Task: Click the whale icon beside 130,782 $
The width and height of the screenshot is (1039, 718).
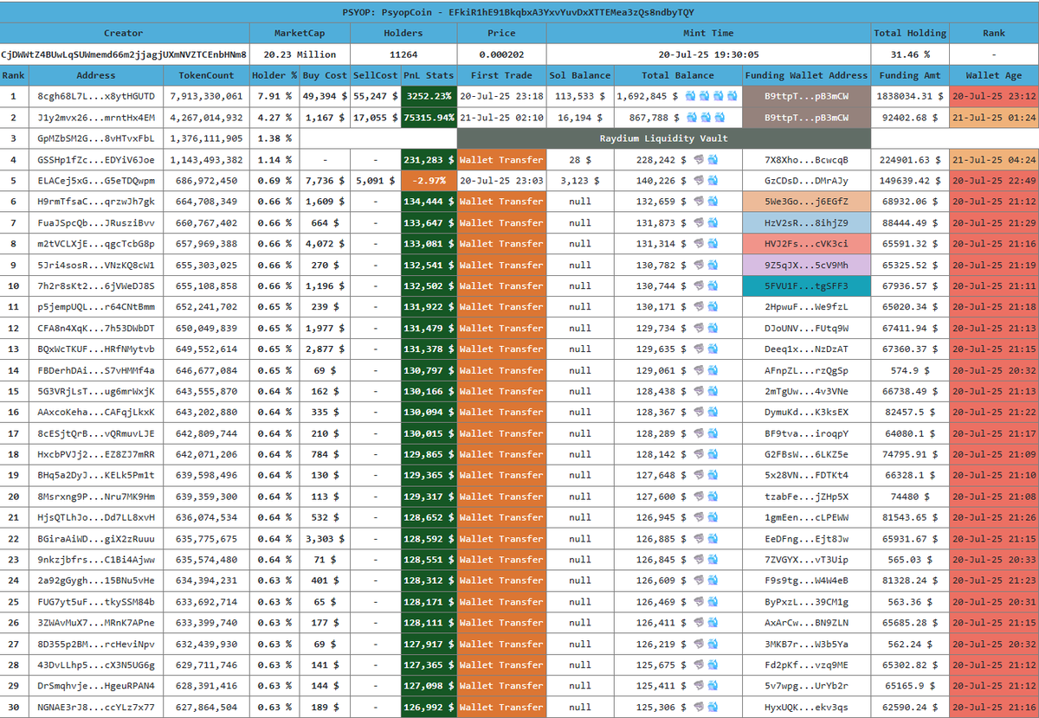Action: (x=713, y=265)
